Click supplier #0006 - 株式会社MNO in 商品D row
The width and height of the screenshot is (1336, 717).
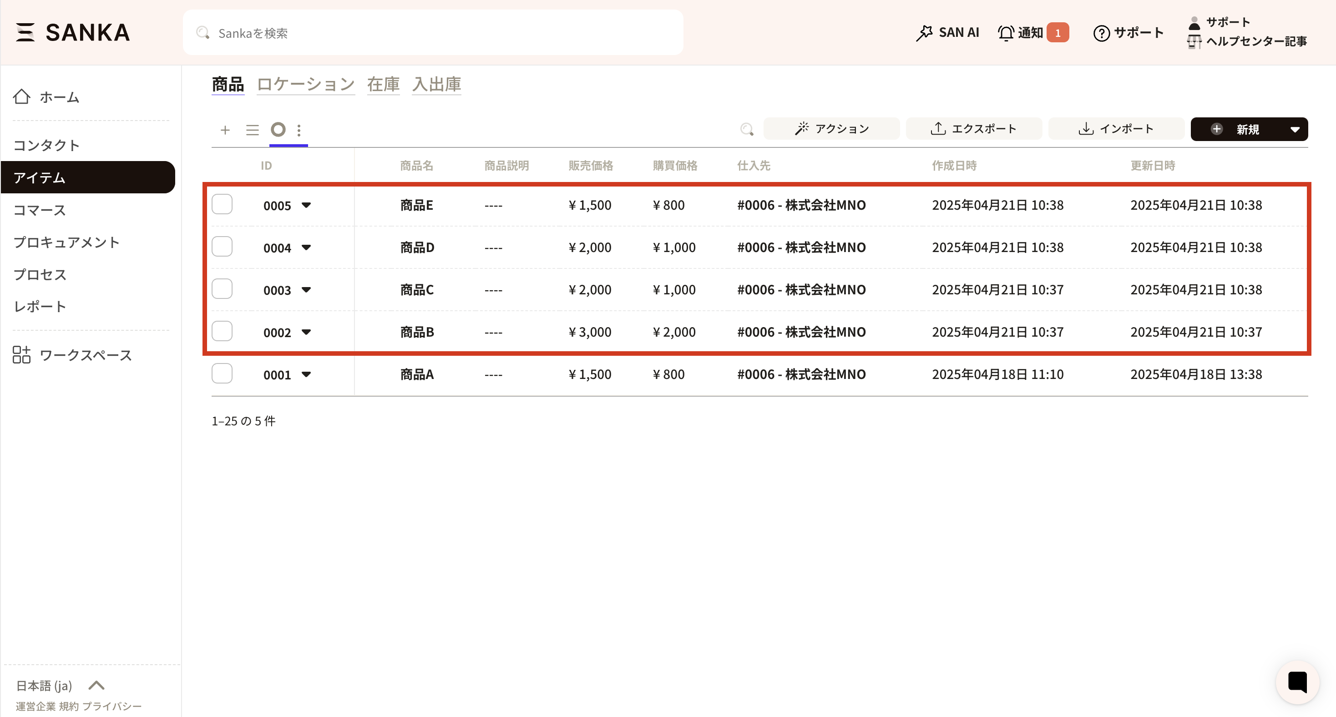coord(801,247)
